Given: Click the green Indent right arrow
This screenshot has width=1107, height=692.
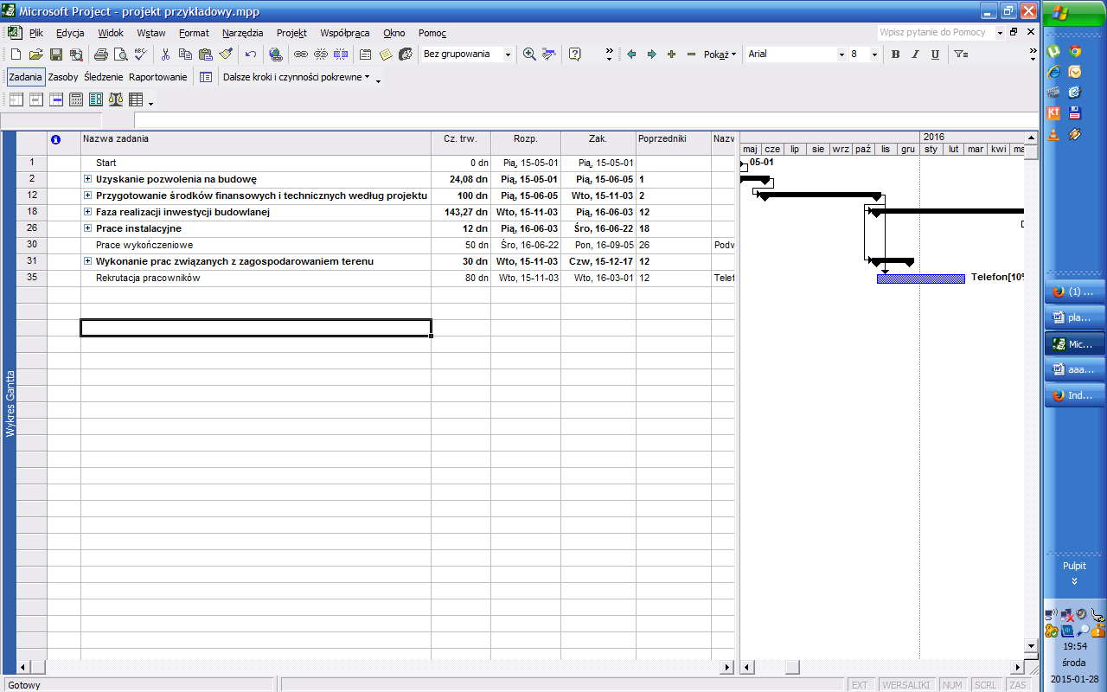Looking at the screenshot, I should point(651,54).
